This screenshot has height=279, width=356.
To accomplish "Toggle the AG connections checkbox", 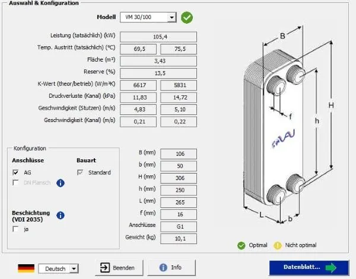I will click(x=15, y=172).
